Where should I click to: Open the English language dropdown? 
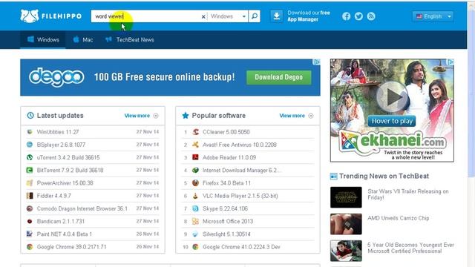pyautogui.click(x=433, y=16)
